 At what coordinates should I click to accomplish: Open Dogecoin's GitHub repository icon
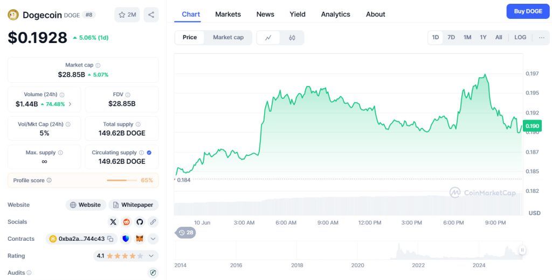tap(140, 222)
